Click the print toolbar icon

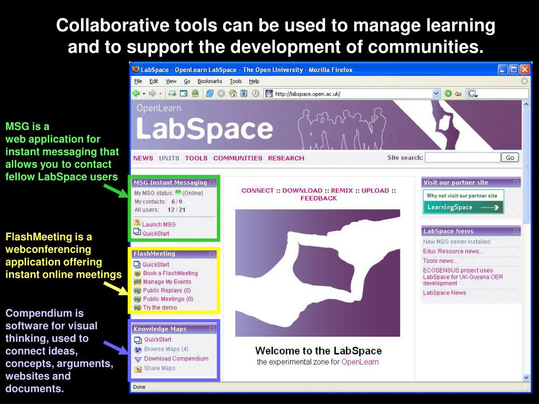tap(195, 94)
